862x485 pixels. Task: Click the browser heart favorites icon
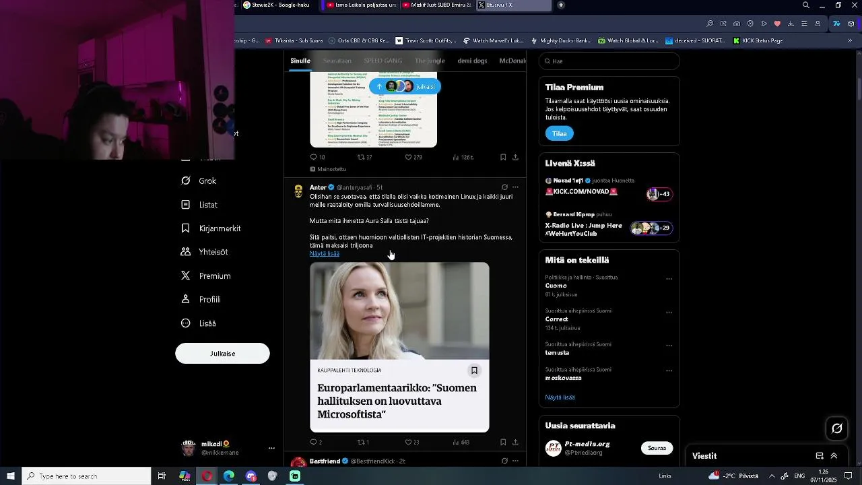coord(777,24)
